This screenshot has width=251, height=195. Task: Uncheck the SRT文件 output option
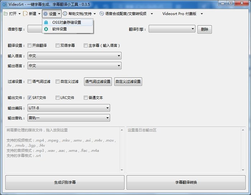29,97
